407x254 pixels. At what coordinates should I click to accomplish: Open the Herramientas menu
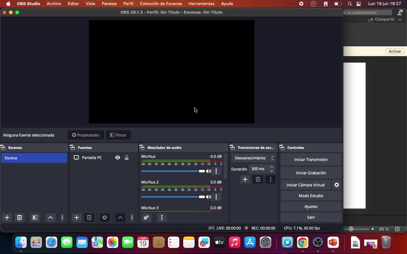[201, 4]
